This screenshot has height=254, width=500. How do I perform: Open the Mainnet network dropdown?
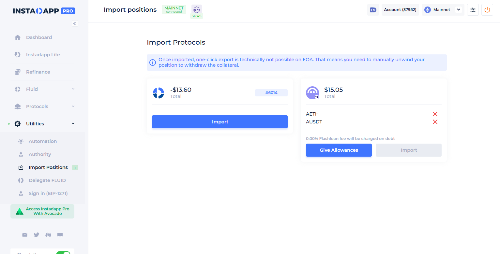(x=443, y=10)
